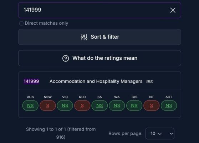Click the VIC NS rating badge

click(x=65, y=105)
